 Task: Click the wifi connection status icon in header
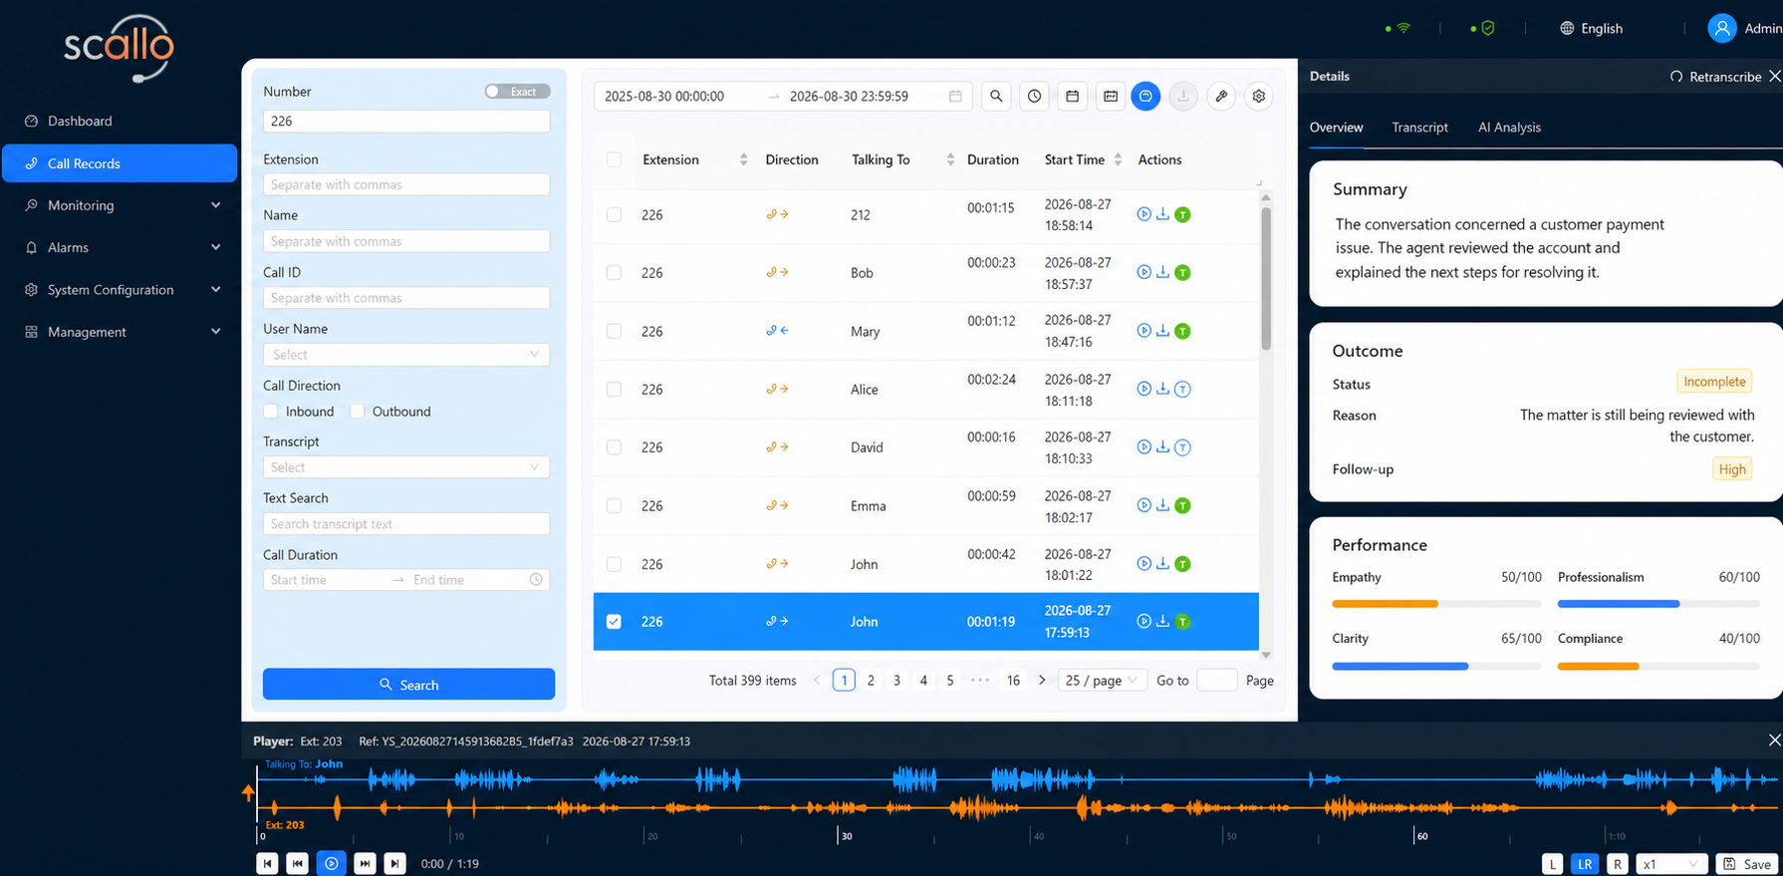(1403, 28)
